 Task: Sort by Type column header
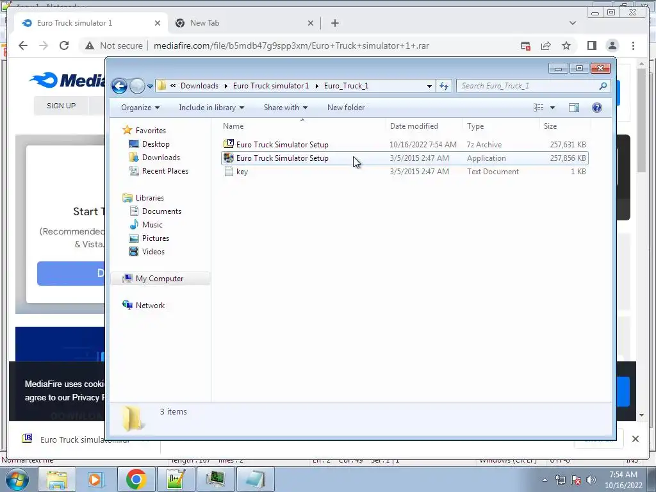(501, 126)
